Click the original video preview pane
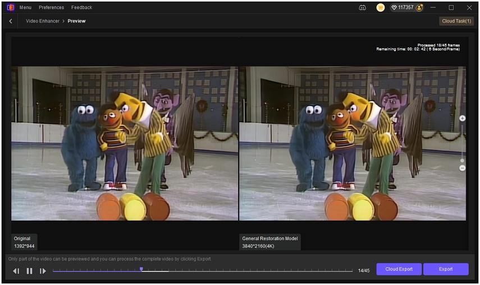 point(125,143)
